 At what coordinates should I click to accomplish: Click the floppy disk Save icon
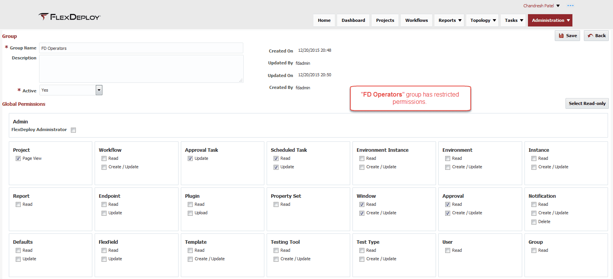[561, 36]
